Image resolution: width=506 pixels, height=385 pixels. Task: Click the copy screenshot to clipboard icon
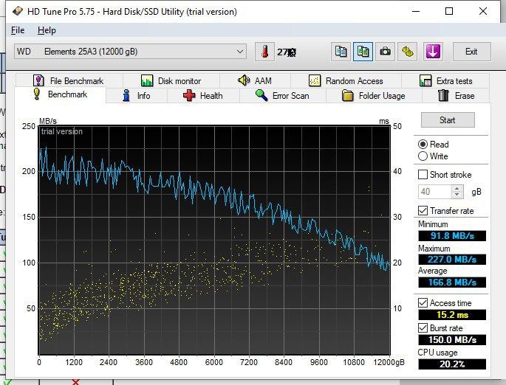tap(363, 52)
